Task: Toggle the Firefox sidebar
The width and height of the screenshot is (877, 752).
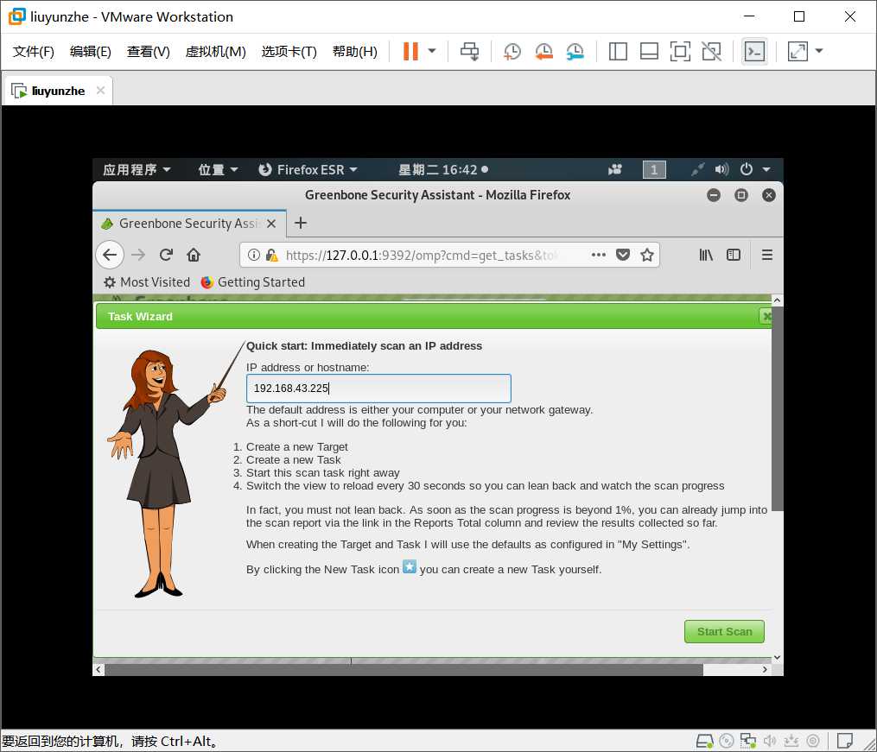Action: click(734, 256)
